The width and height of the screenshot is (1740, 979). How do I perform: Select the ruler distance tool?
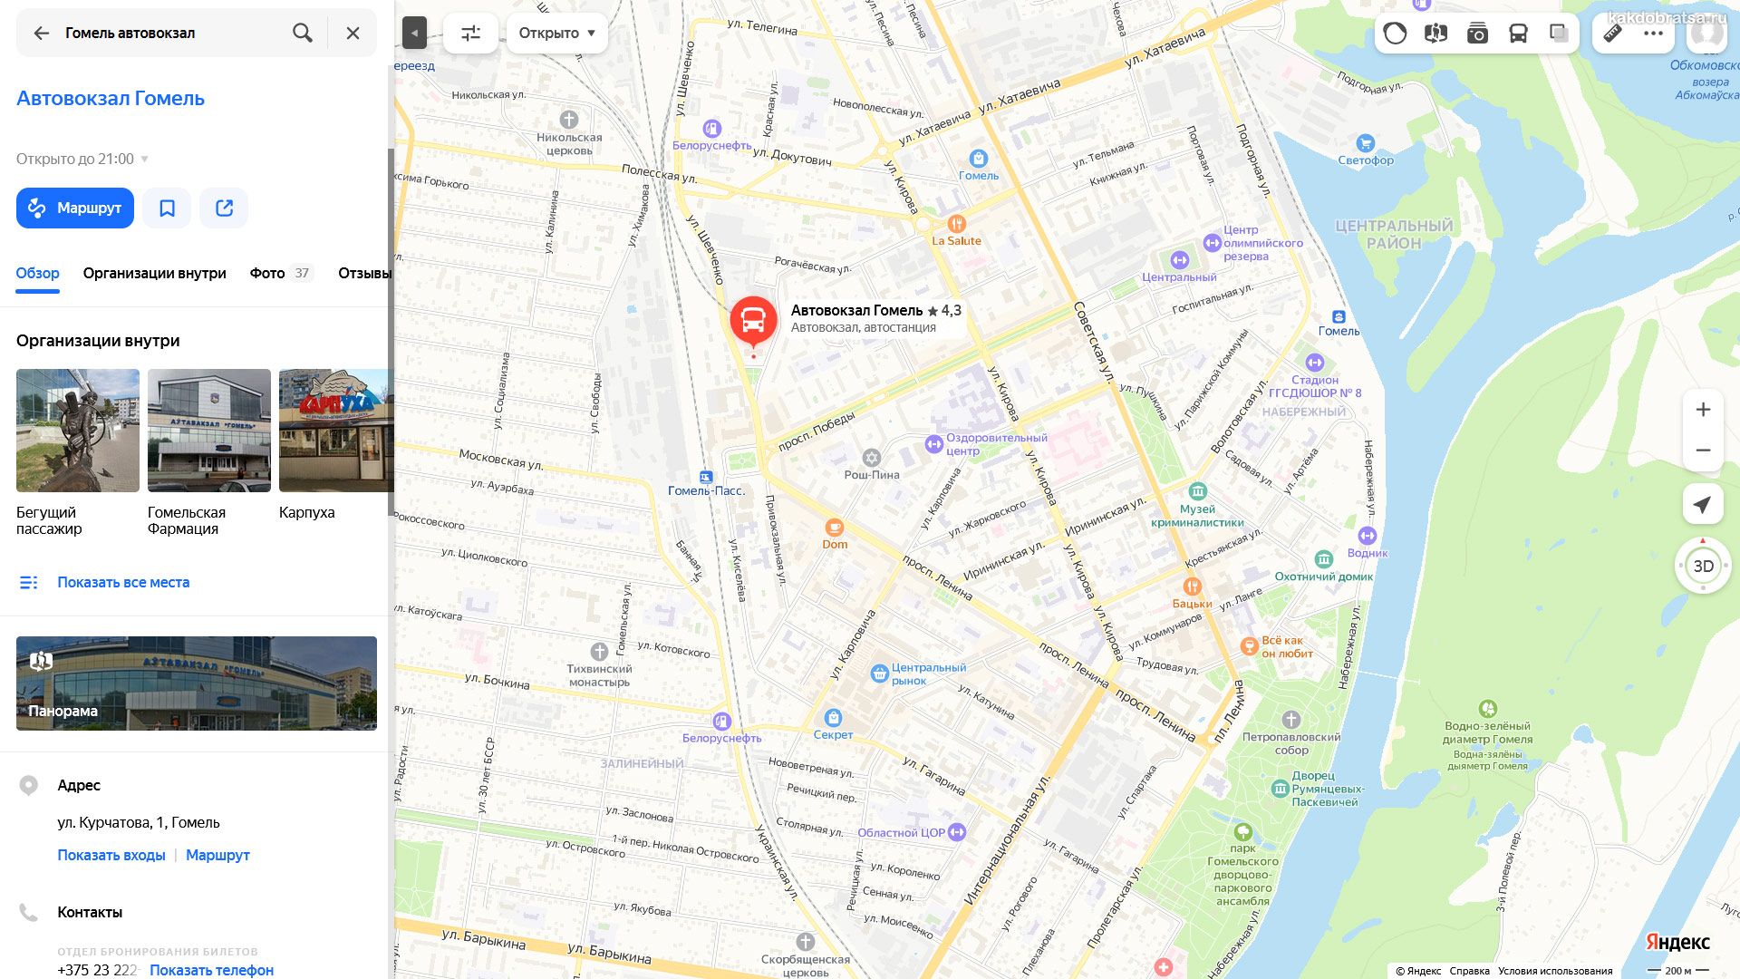[x=1612, y=34]
